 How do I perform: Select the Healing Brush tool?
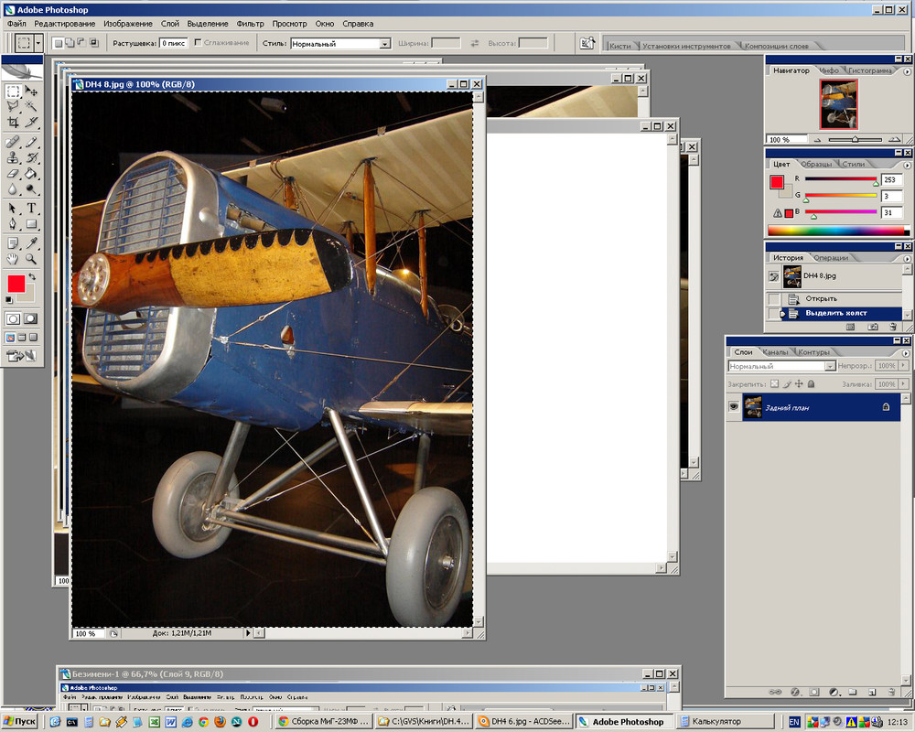[13, 142]
